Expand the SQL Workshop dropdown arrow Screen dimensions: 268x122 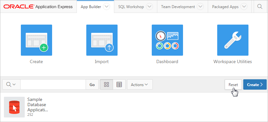(x=149, y=7)
